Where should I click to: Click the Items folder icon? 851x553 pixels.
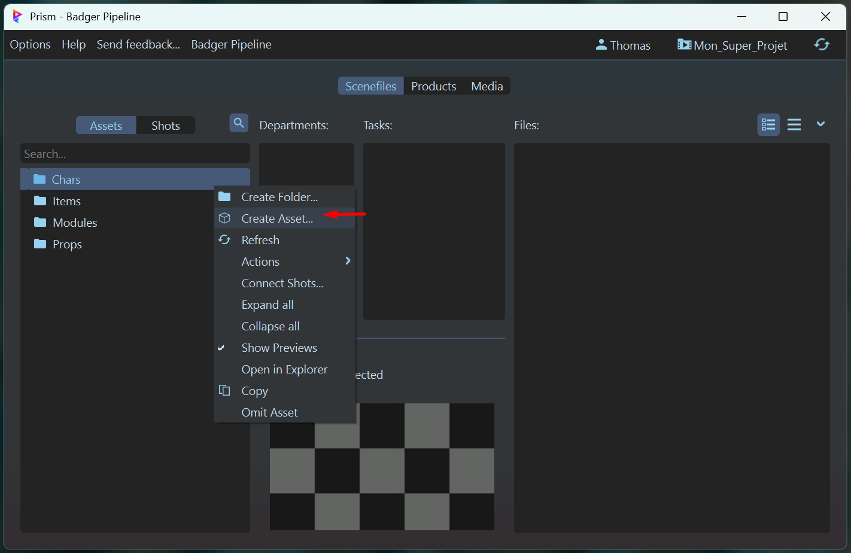tap(40, 201)
